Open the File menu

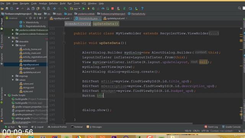[x=2, y=3]
